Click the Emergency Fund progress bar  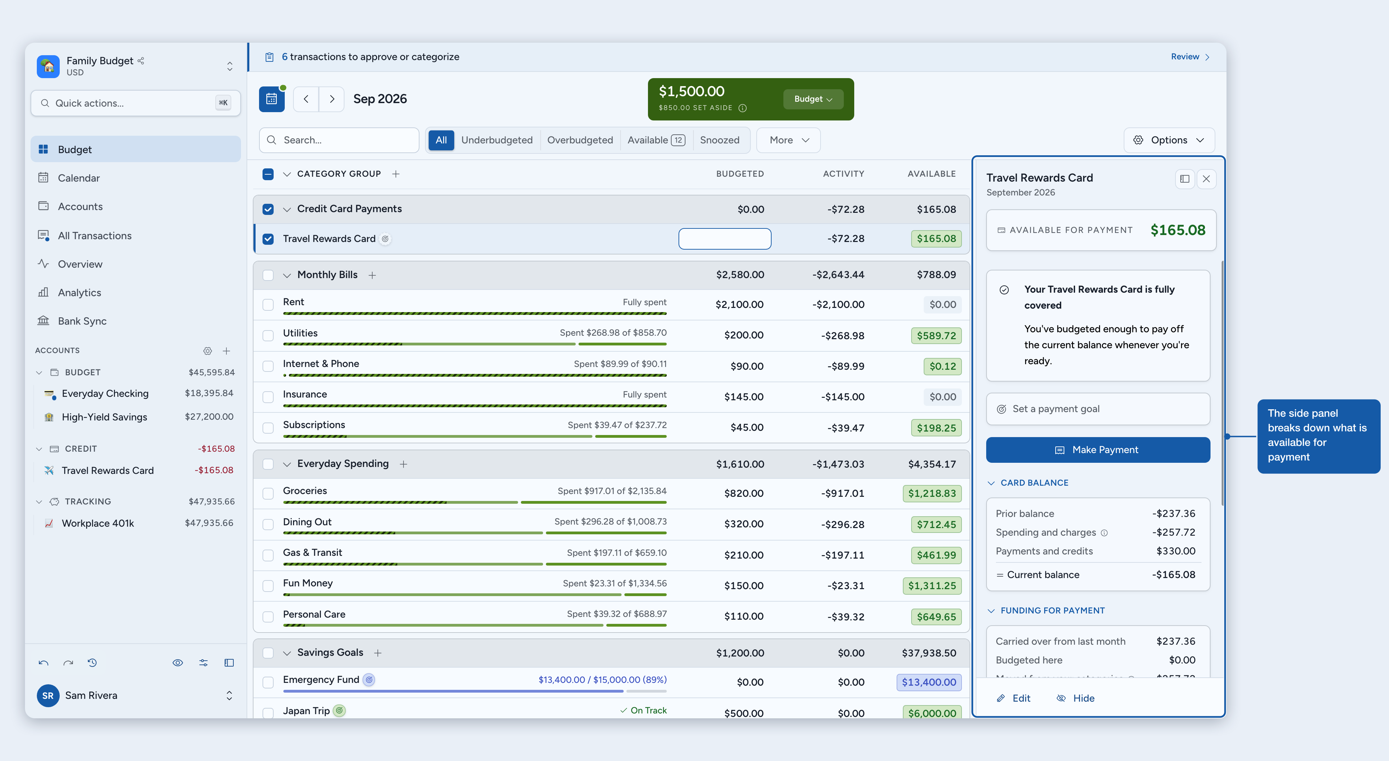pos(474,691)
